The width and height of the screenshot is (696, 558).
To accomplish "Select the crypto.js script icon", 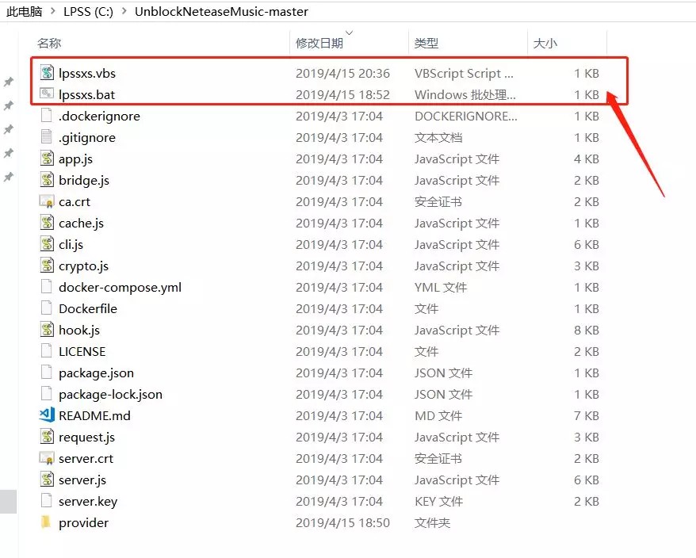I will point(47,265).
